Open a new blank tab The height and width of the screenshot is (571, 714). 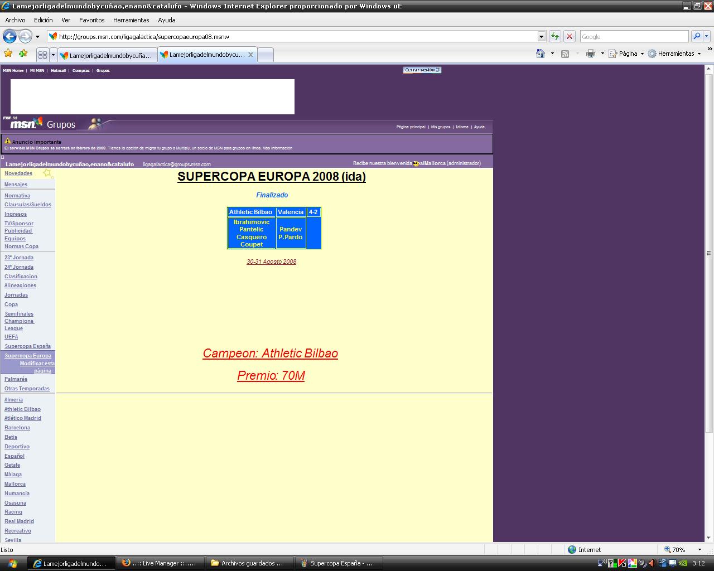click(x=266, y=55)
